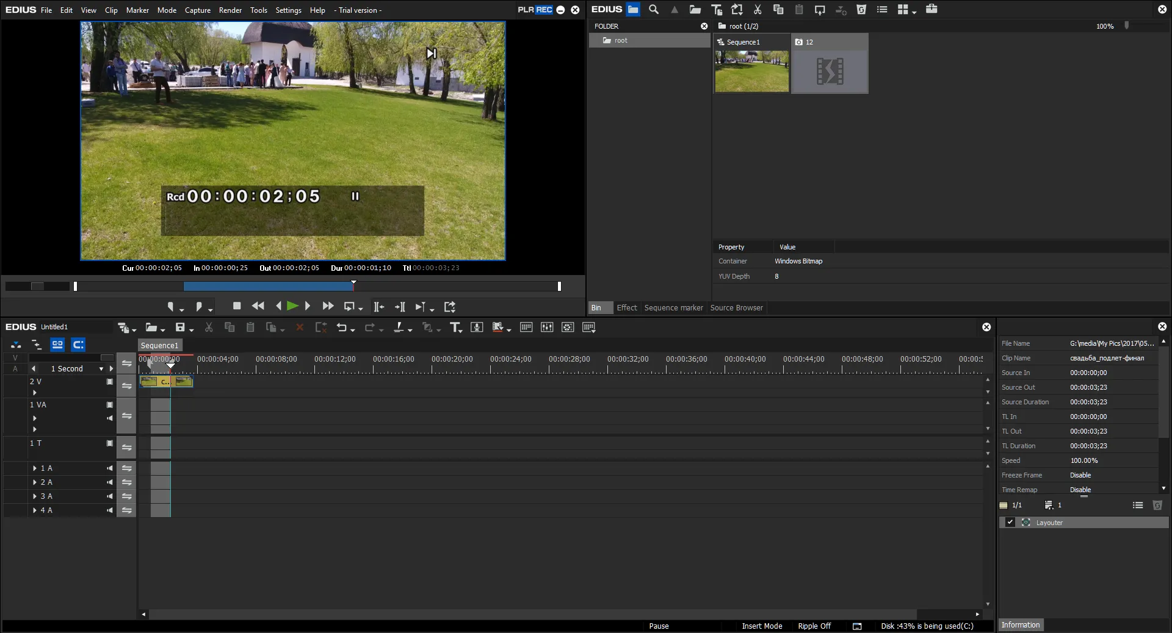Click the Create Title tool icon in timeline
This screenshot has width=1172, height=633.
pyautogui.click(x=455, y=327)
